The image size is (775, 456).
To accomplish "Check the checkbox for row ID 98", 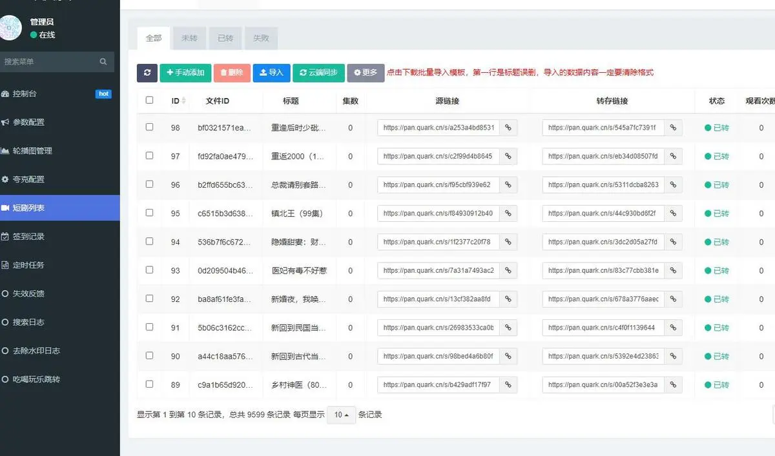I will (x=150, y=127).
